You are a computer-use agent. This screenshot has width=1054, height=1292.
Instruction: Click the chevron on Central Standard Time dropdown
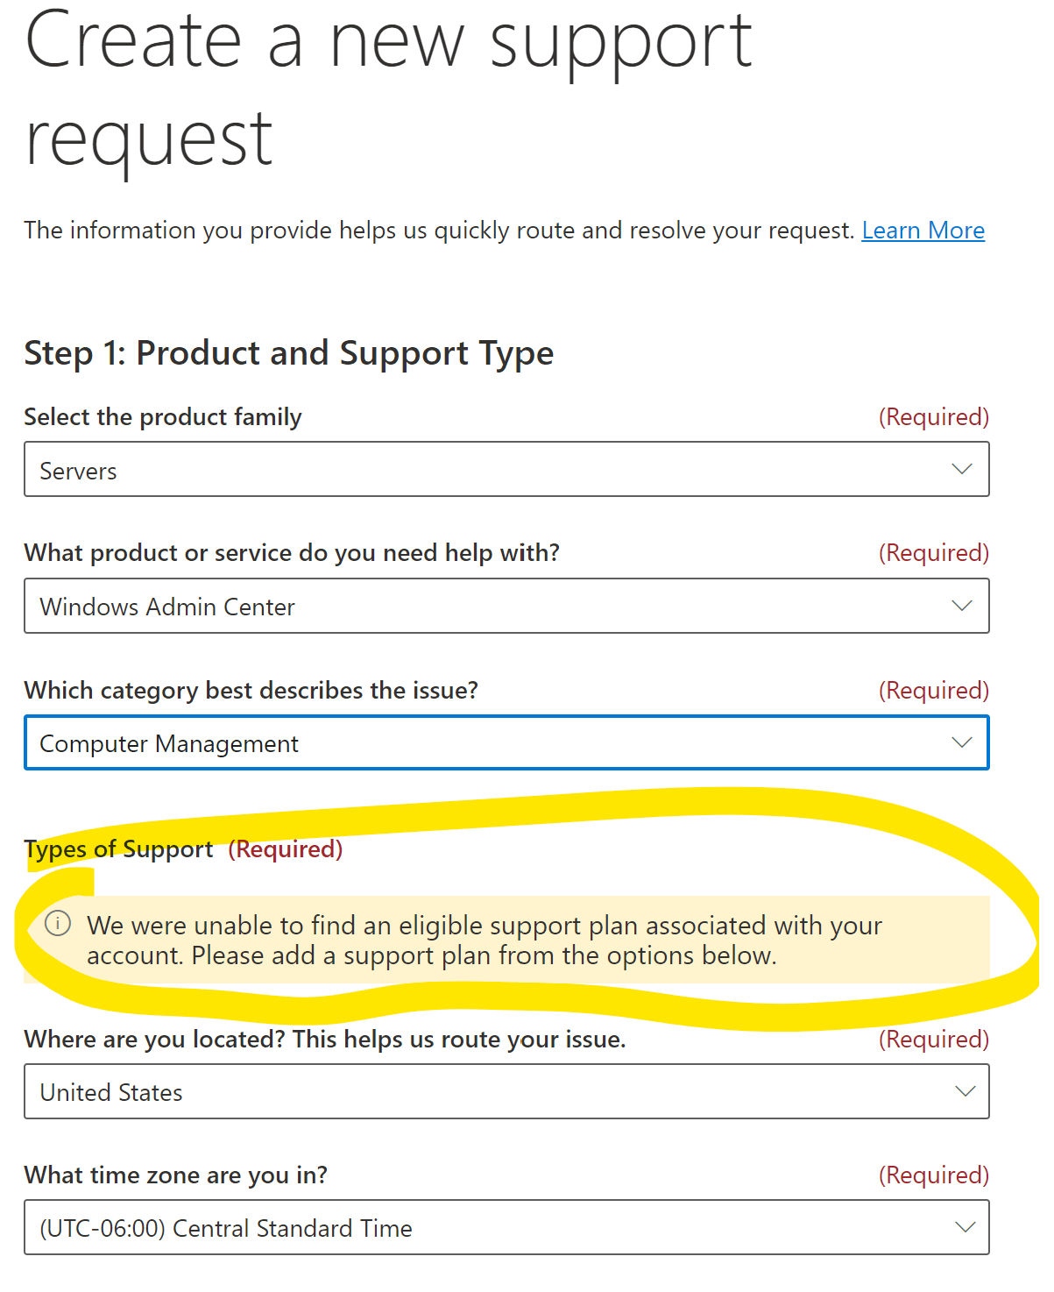(x=965, y=1227)
